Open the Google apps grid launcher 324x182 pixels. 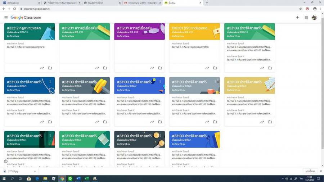(306, 17)
